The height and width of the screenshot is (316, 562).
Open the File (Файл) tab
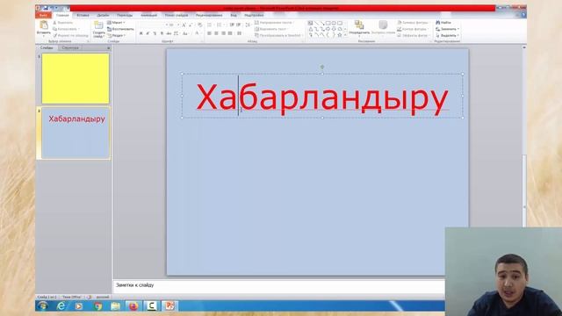pyautogui.click(x=43, y=16)
